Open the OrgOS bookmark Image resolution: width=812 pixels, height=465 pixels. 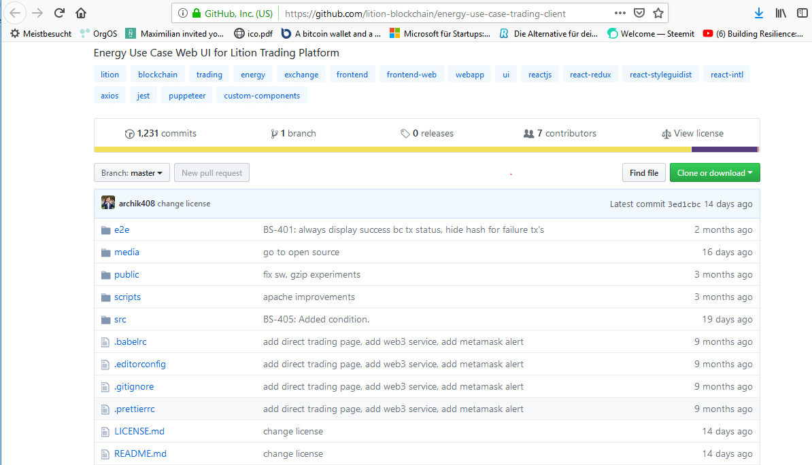[99, 33]
